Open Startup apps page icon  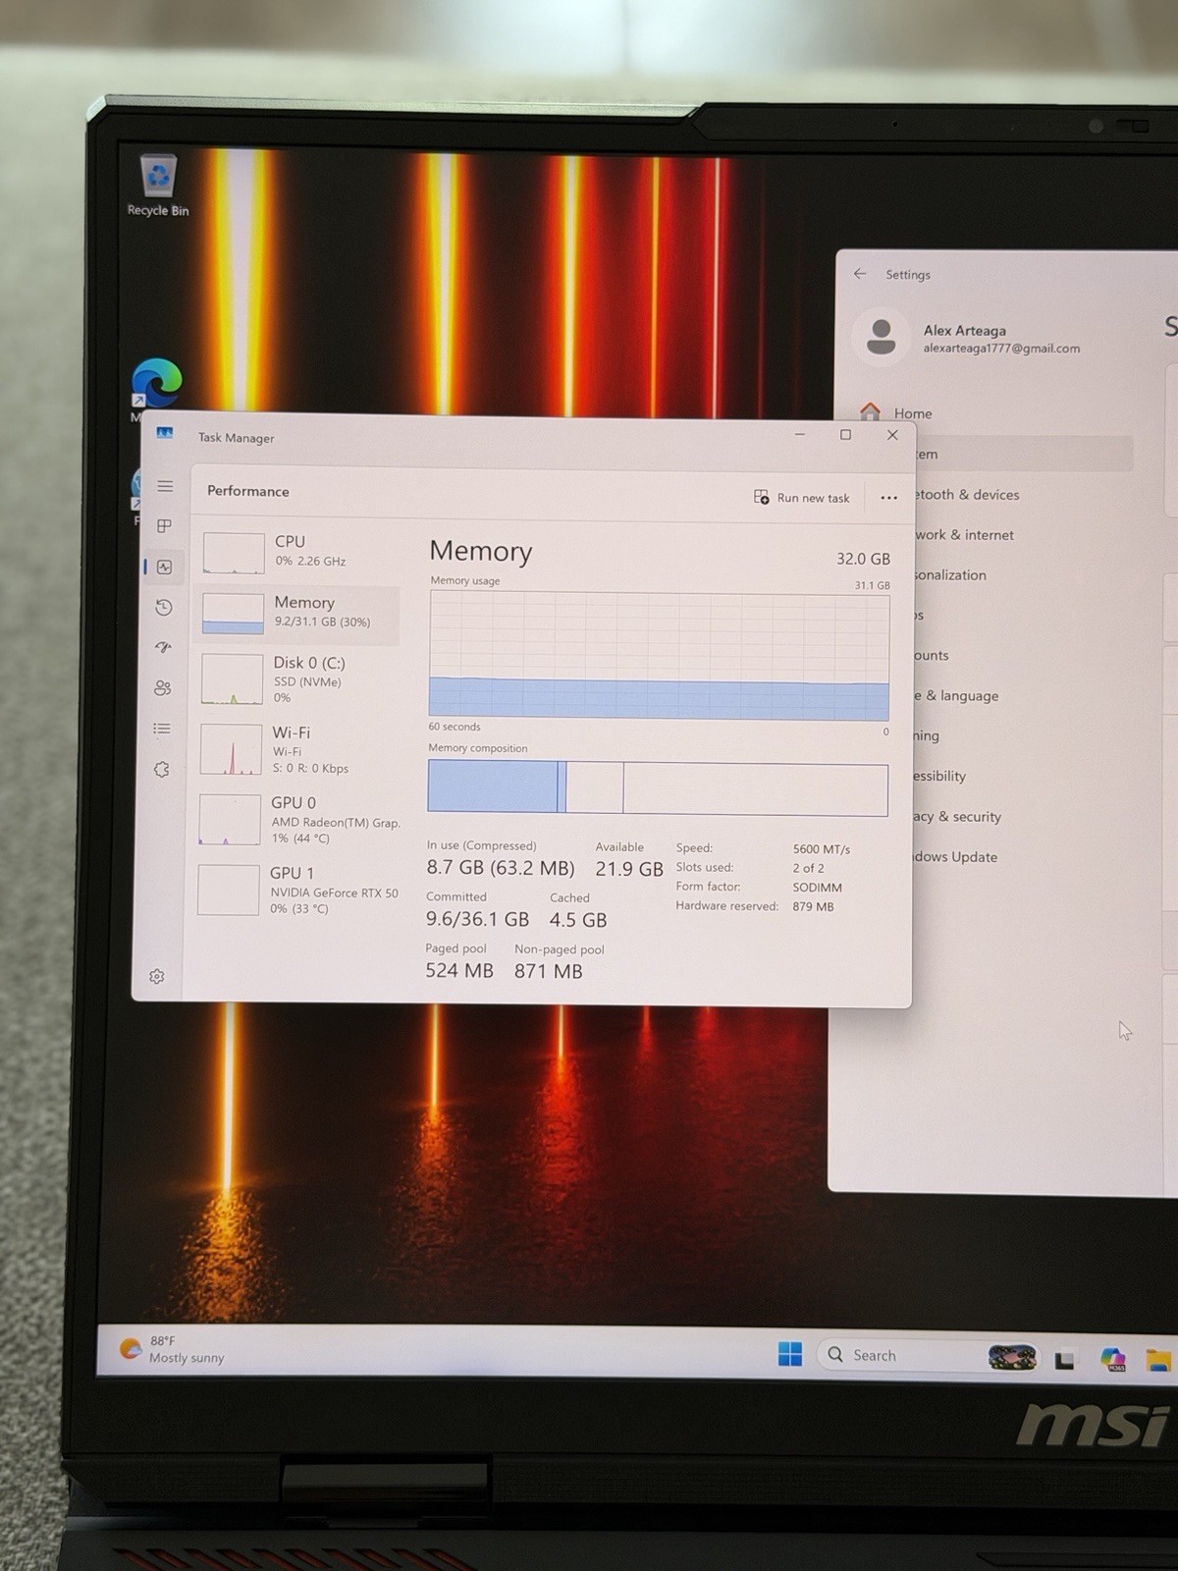[164, 648]
